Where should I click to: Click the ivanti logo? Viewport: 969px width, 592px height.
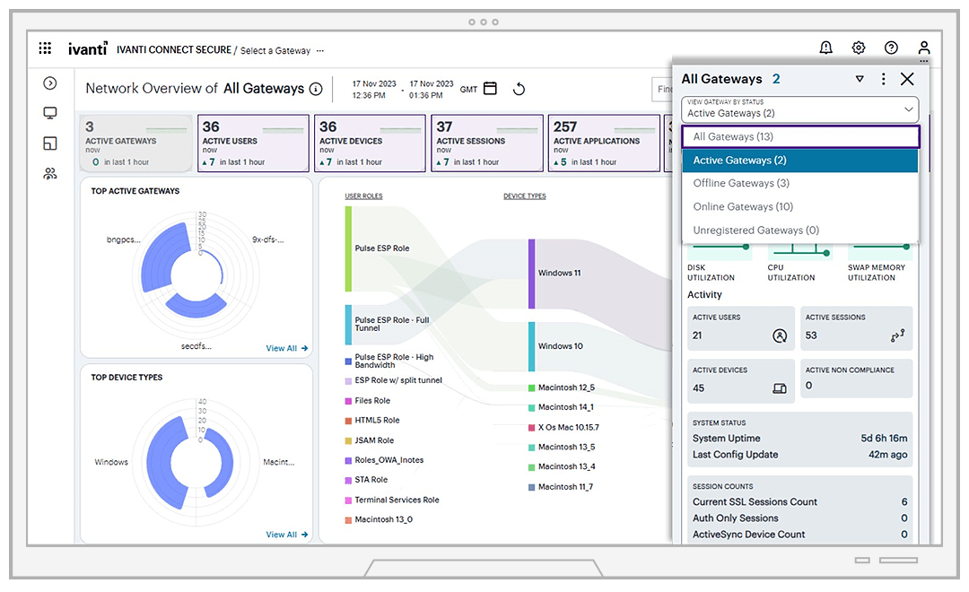pos(87,48)
